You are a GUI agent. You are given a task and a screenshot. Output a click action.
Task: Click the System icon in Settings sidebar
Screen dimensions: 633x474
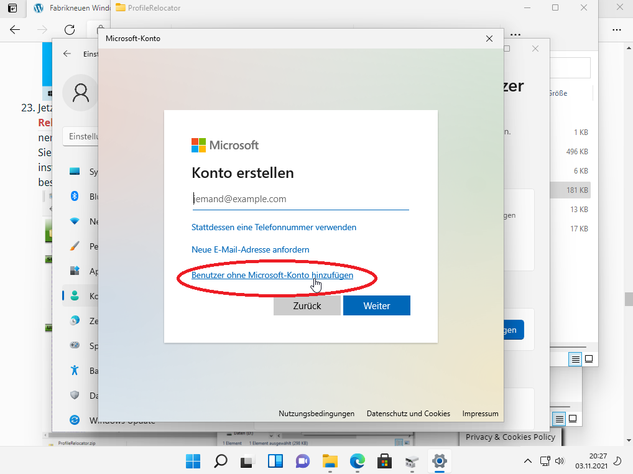coord(75,172)
